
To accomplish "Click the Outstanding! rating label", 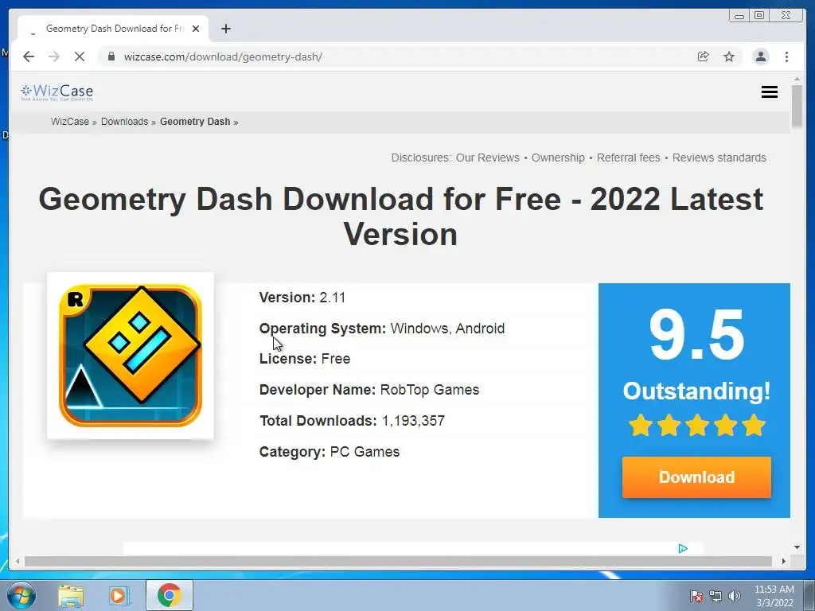I will coord(696,391).
